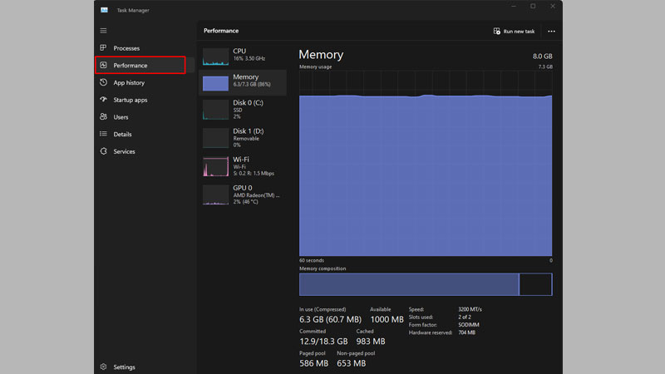This screenshot has height=374, width=665.
Task: Go to the Details icon
Action: click(x=103, y=134)
